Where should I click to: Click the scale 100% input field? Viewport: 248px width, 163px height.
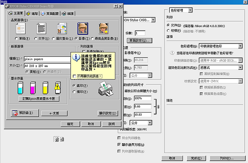point(143,98)
